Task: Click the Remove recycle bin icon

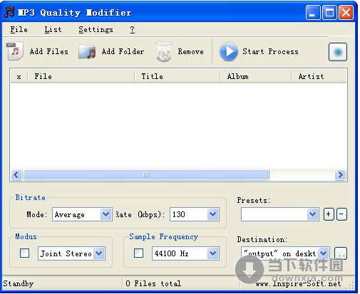Action: point(163,51)
